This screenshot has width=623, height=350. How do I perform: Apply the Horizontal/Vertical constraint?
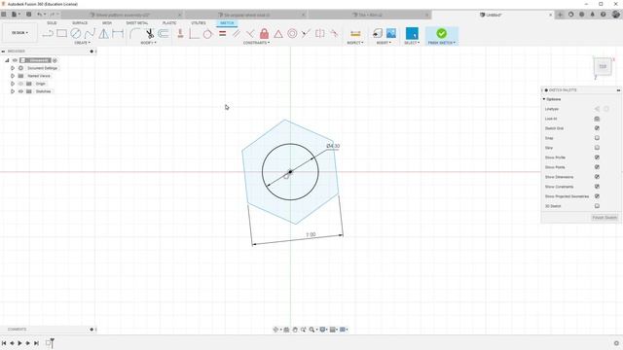180,33
